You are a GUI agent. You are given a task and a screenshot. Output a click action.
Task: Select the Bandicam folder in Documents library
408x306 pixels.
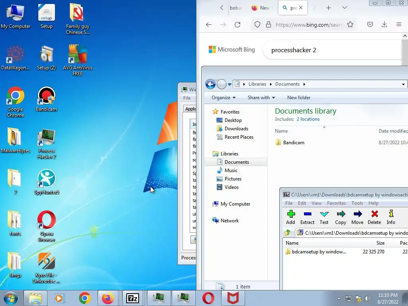pyautogui.click(x=294, y=143)
